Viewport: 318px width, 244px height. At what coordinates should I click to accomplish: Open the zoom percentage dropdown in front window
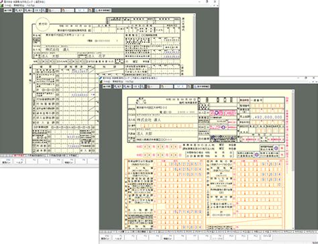point(136,86)
